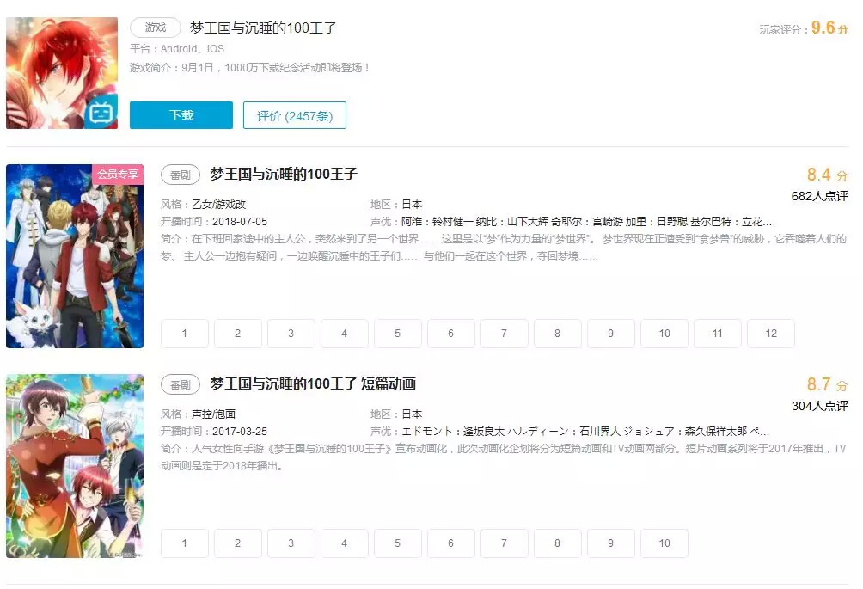Click the short animation poster thumbnail
This screenshot has height=589, width=863.
[x=74, y=465]
